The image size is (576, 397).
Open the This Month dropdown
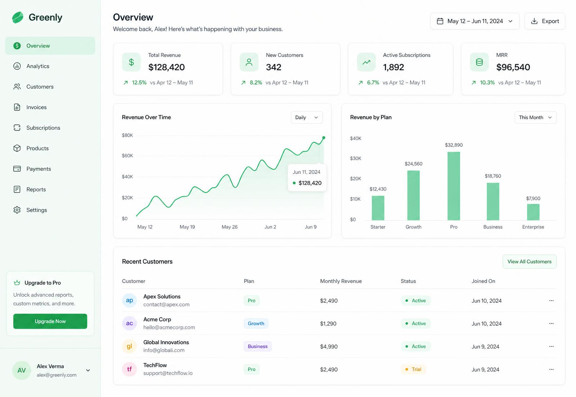coord(535,118)
